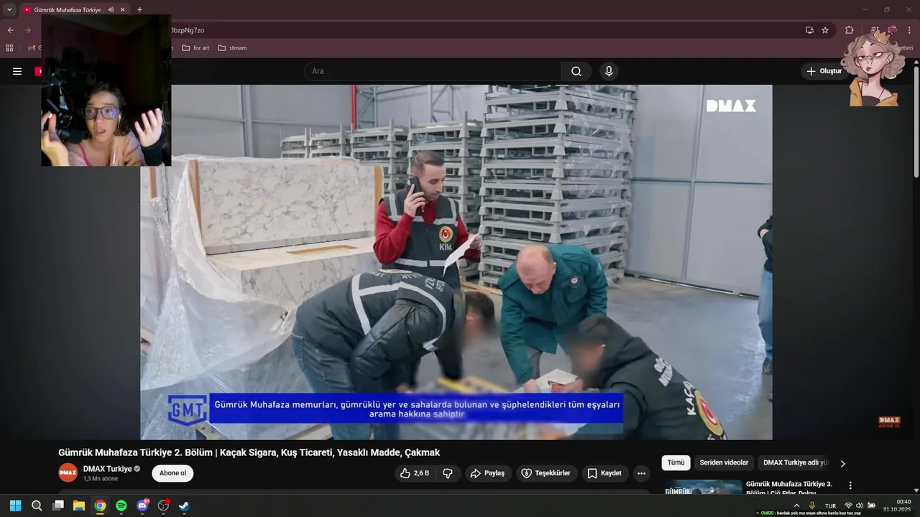The height and width of the screenshot is (517, 920).
Task: Open a new browser tab
Action: (x=139, y=10)
